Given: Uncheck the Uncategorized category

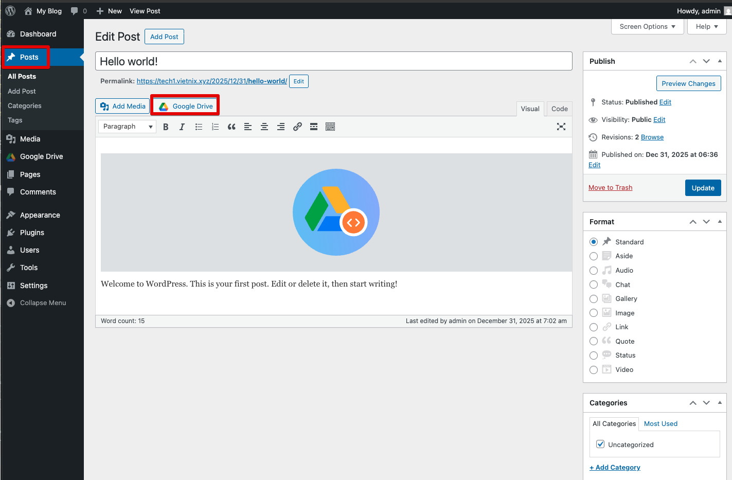Looking at the screenshot, I should click(600, 444).
